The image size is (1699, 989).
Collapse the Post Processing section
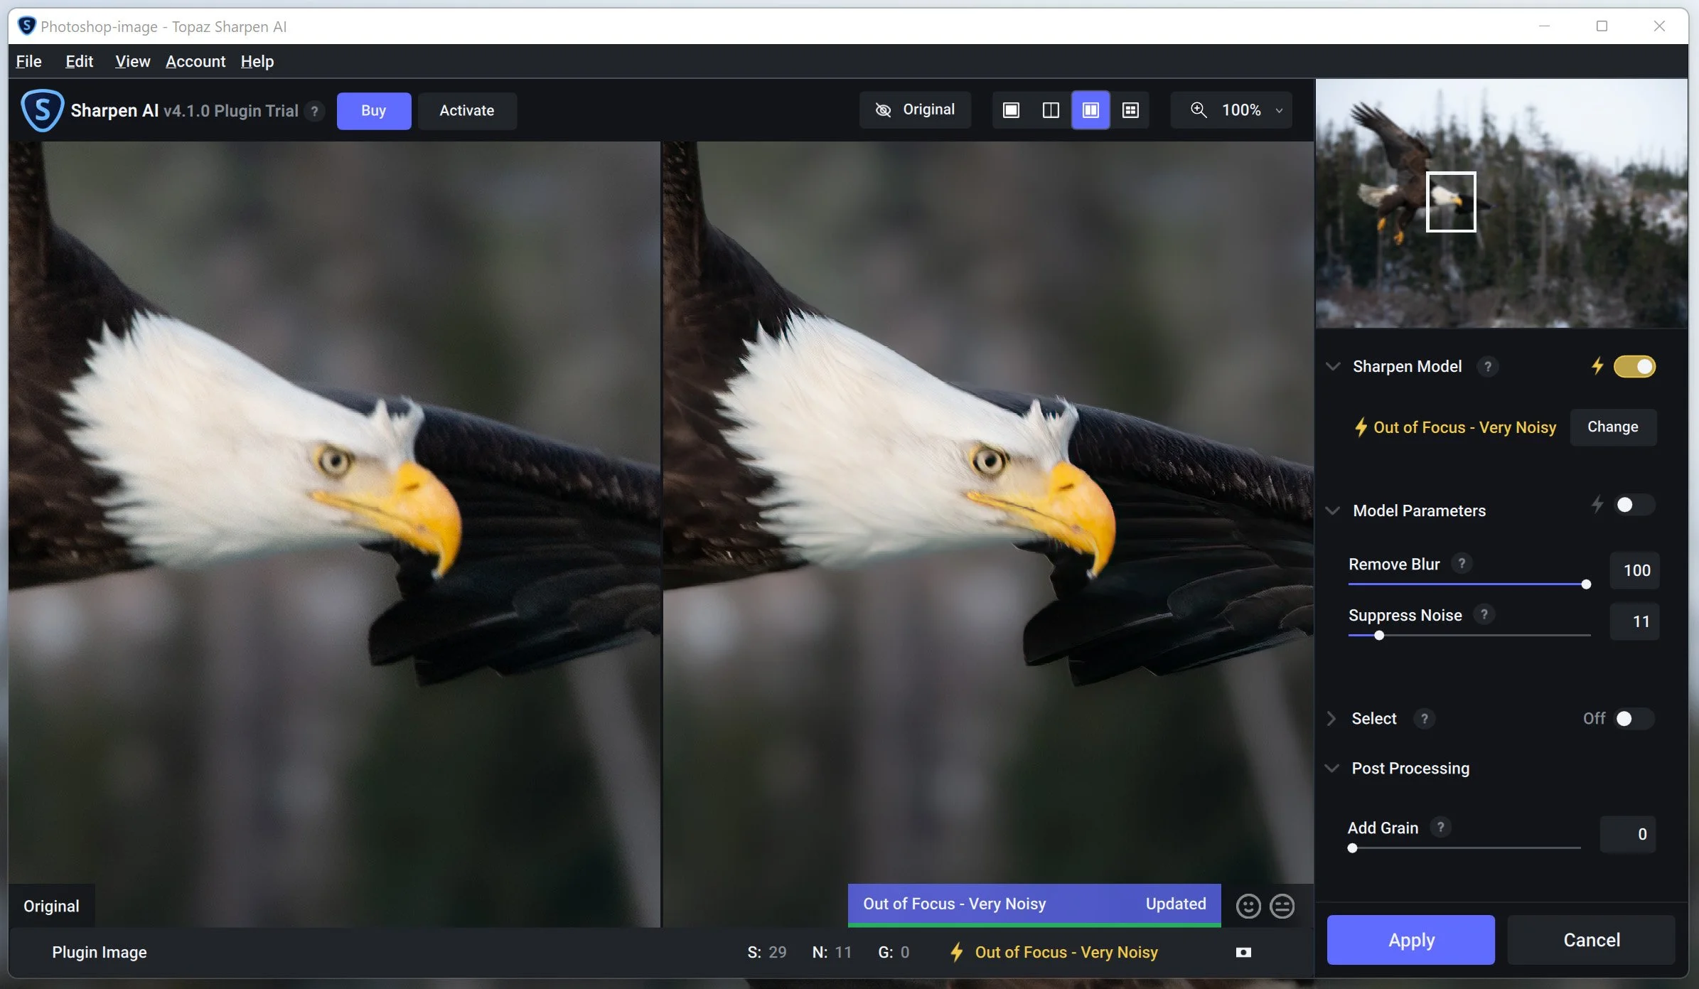click(1332, 768)
